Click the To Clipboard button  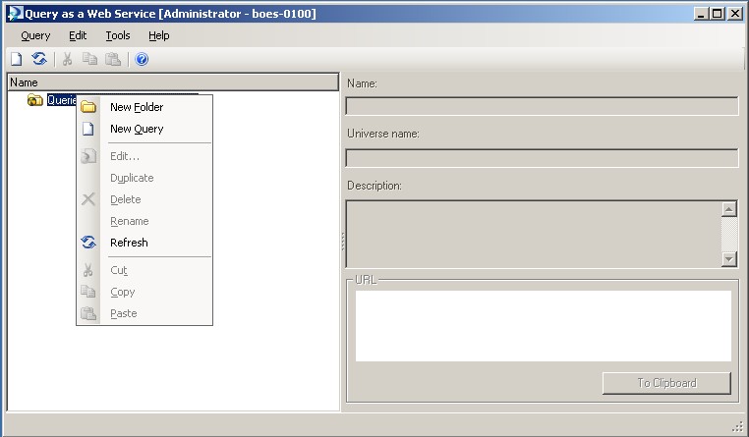pos(666,383)
